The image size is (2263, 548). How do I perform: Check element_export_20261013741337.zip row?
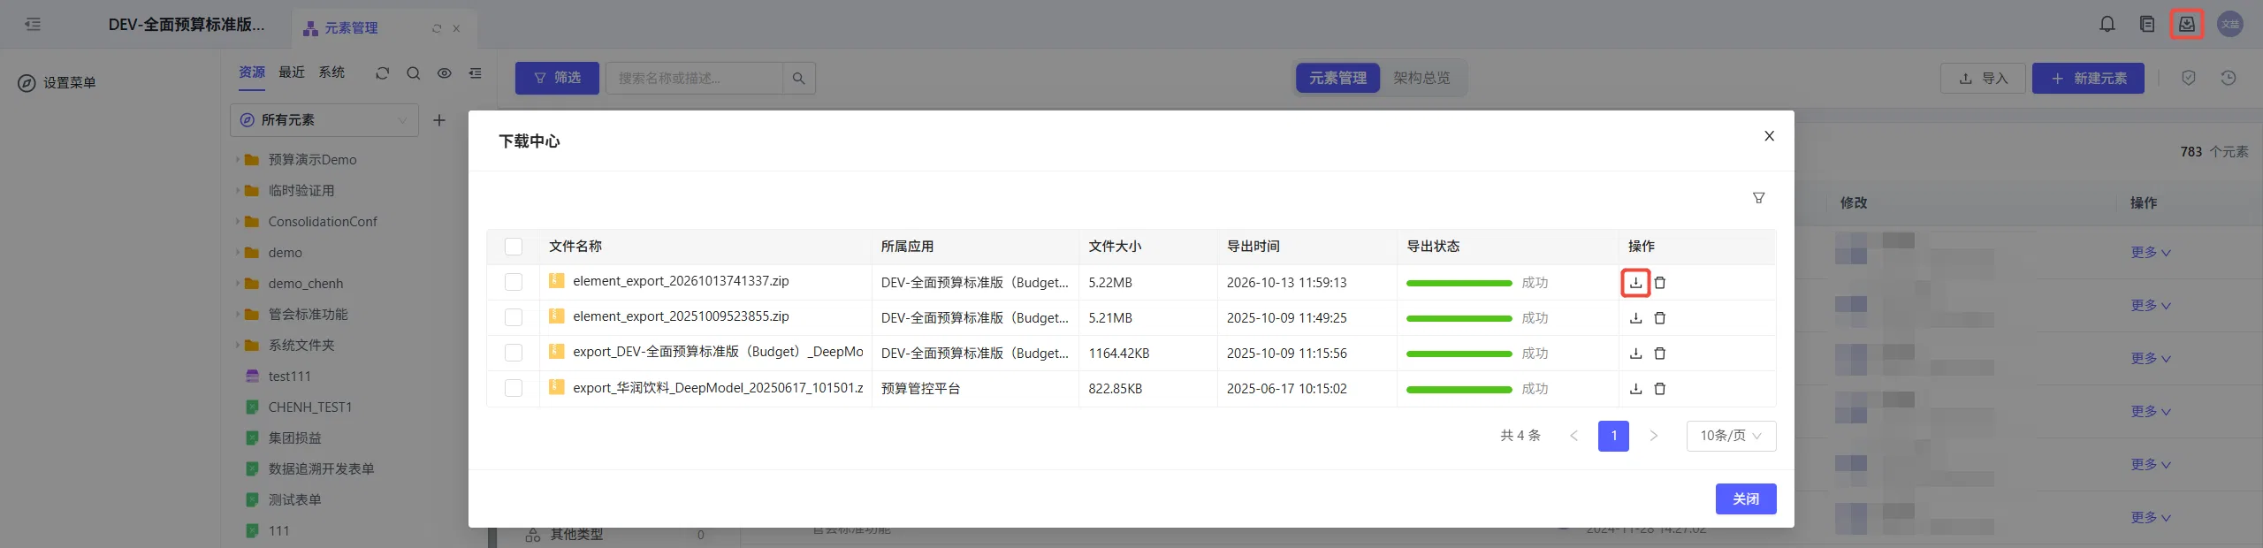click(514, 282)
